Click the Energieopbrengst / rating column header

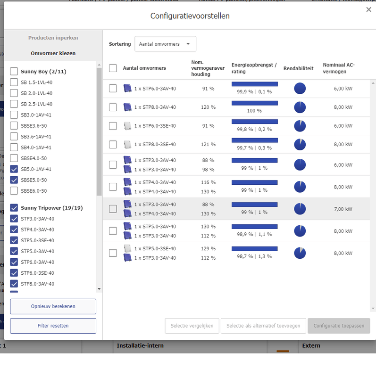(x=254, y=68)
